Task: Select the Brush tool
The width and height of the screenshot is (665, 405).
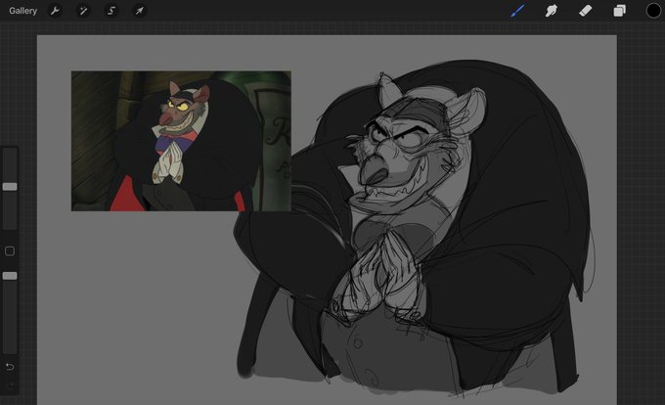Action: pos(517,11)
